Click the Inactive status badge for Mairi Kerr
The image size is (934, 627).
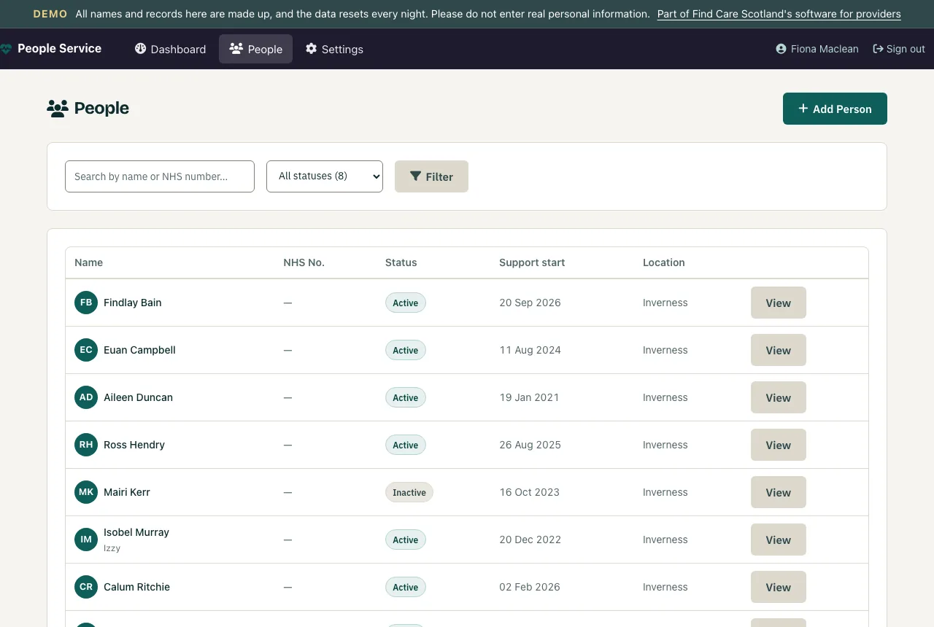(x=409, y=492)
